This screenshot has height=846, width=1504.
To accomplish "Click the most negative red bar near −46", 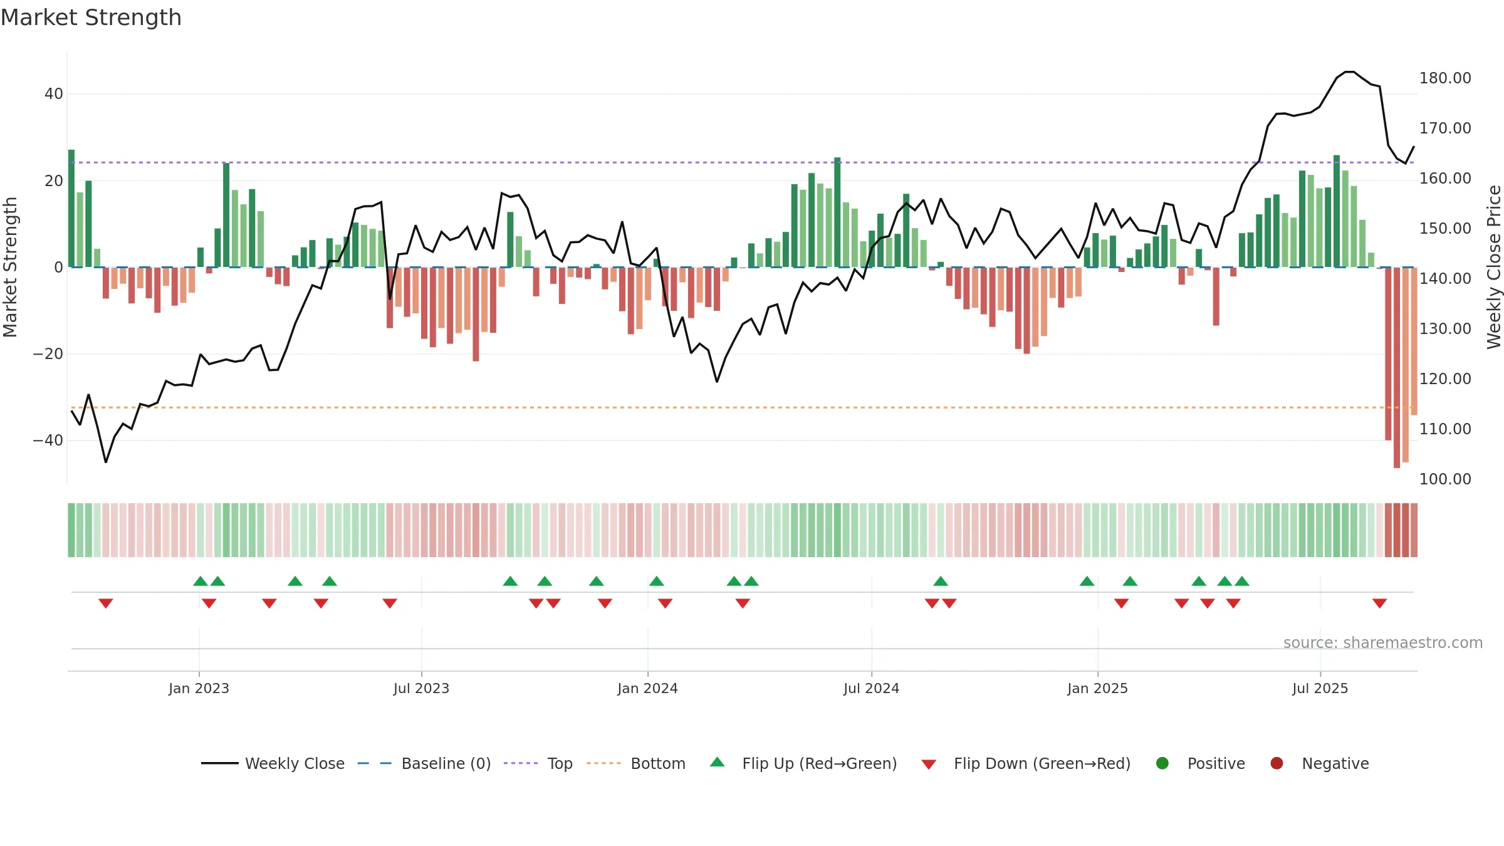I will pyautogui.click(x=1397, y=367).
